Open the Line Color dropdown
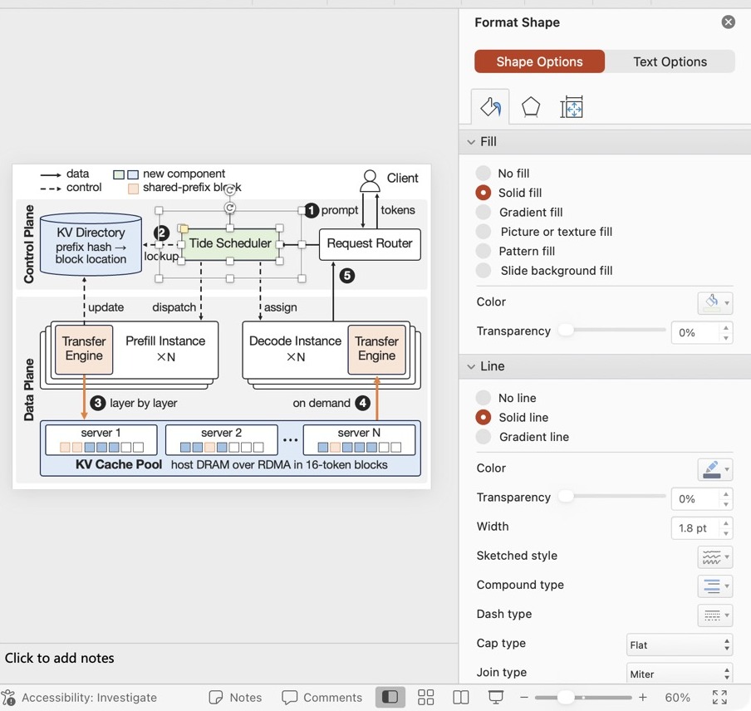This screenshot has height=711, width=751. point(714,469)
